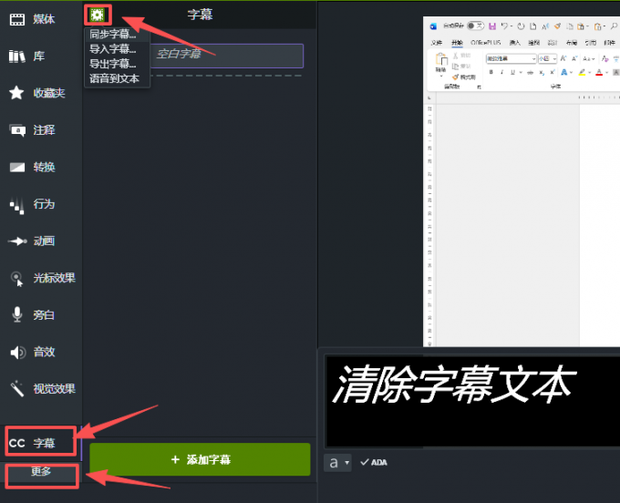This screenshot has height=503, width=620.
Task: Toggle Subscript formatting in Word ribbon
Action: click(542, 72)
